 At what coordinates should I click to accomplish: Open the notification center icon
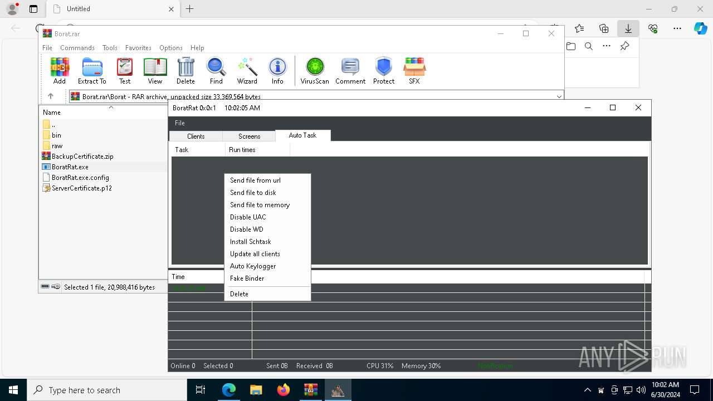695,390
